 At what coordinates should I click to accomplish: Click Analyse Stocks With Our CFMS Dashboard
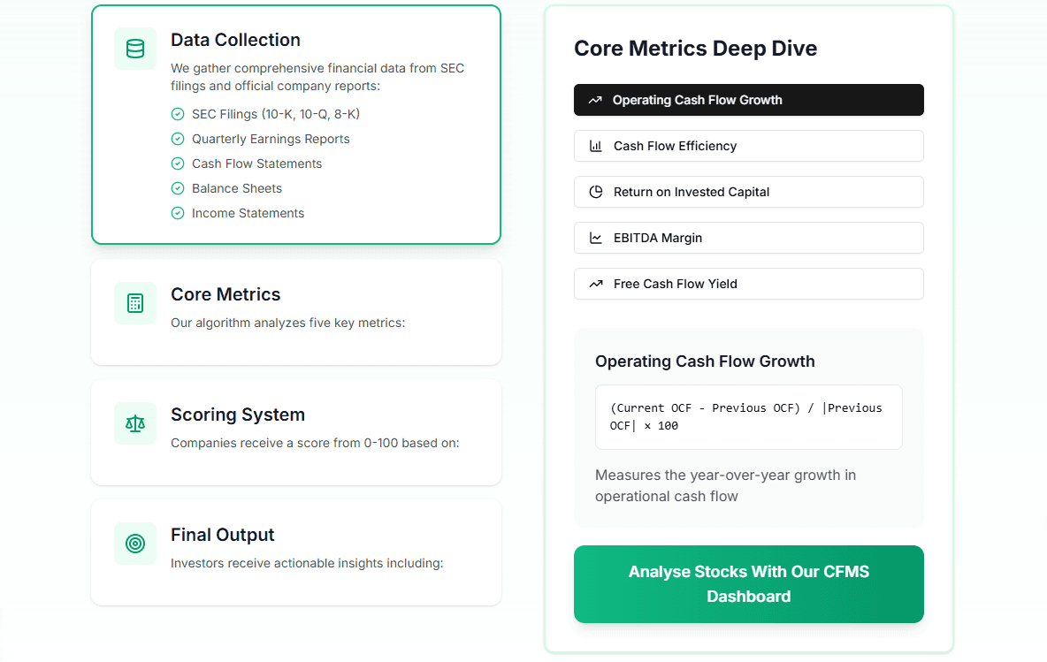click(748, 584)
